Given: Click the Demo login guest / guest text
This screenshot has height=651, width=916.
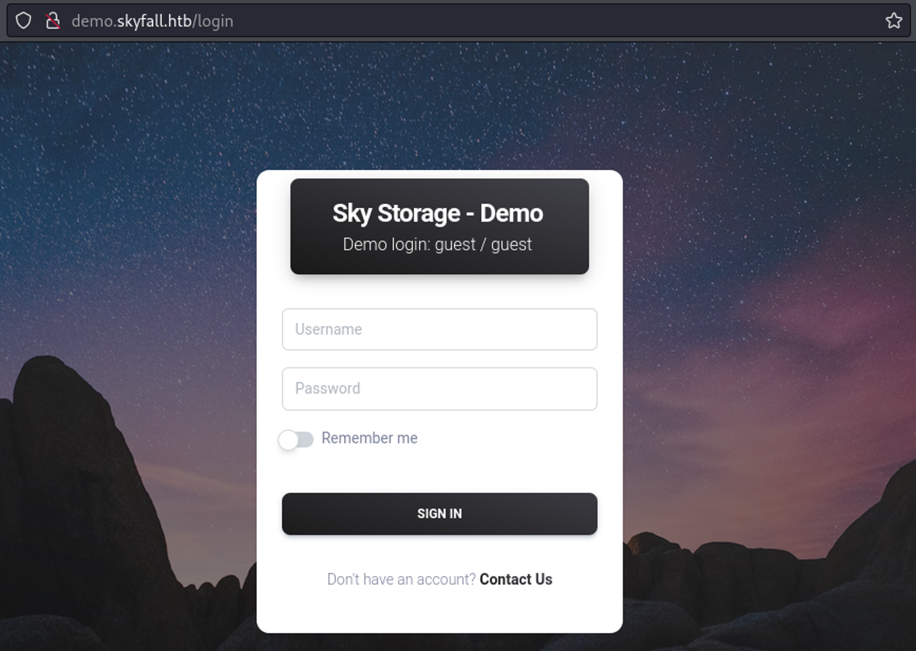Looking at the screenshot, I should (437, 244).
